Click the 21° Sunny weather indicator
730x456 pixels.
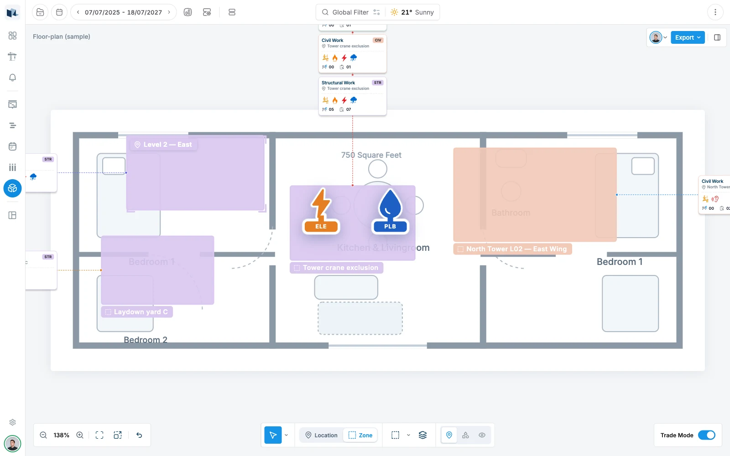coord(412,12)
